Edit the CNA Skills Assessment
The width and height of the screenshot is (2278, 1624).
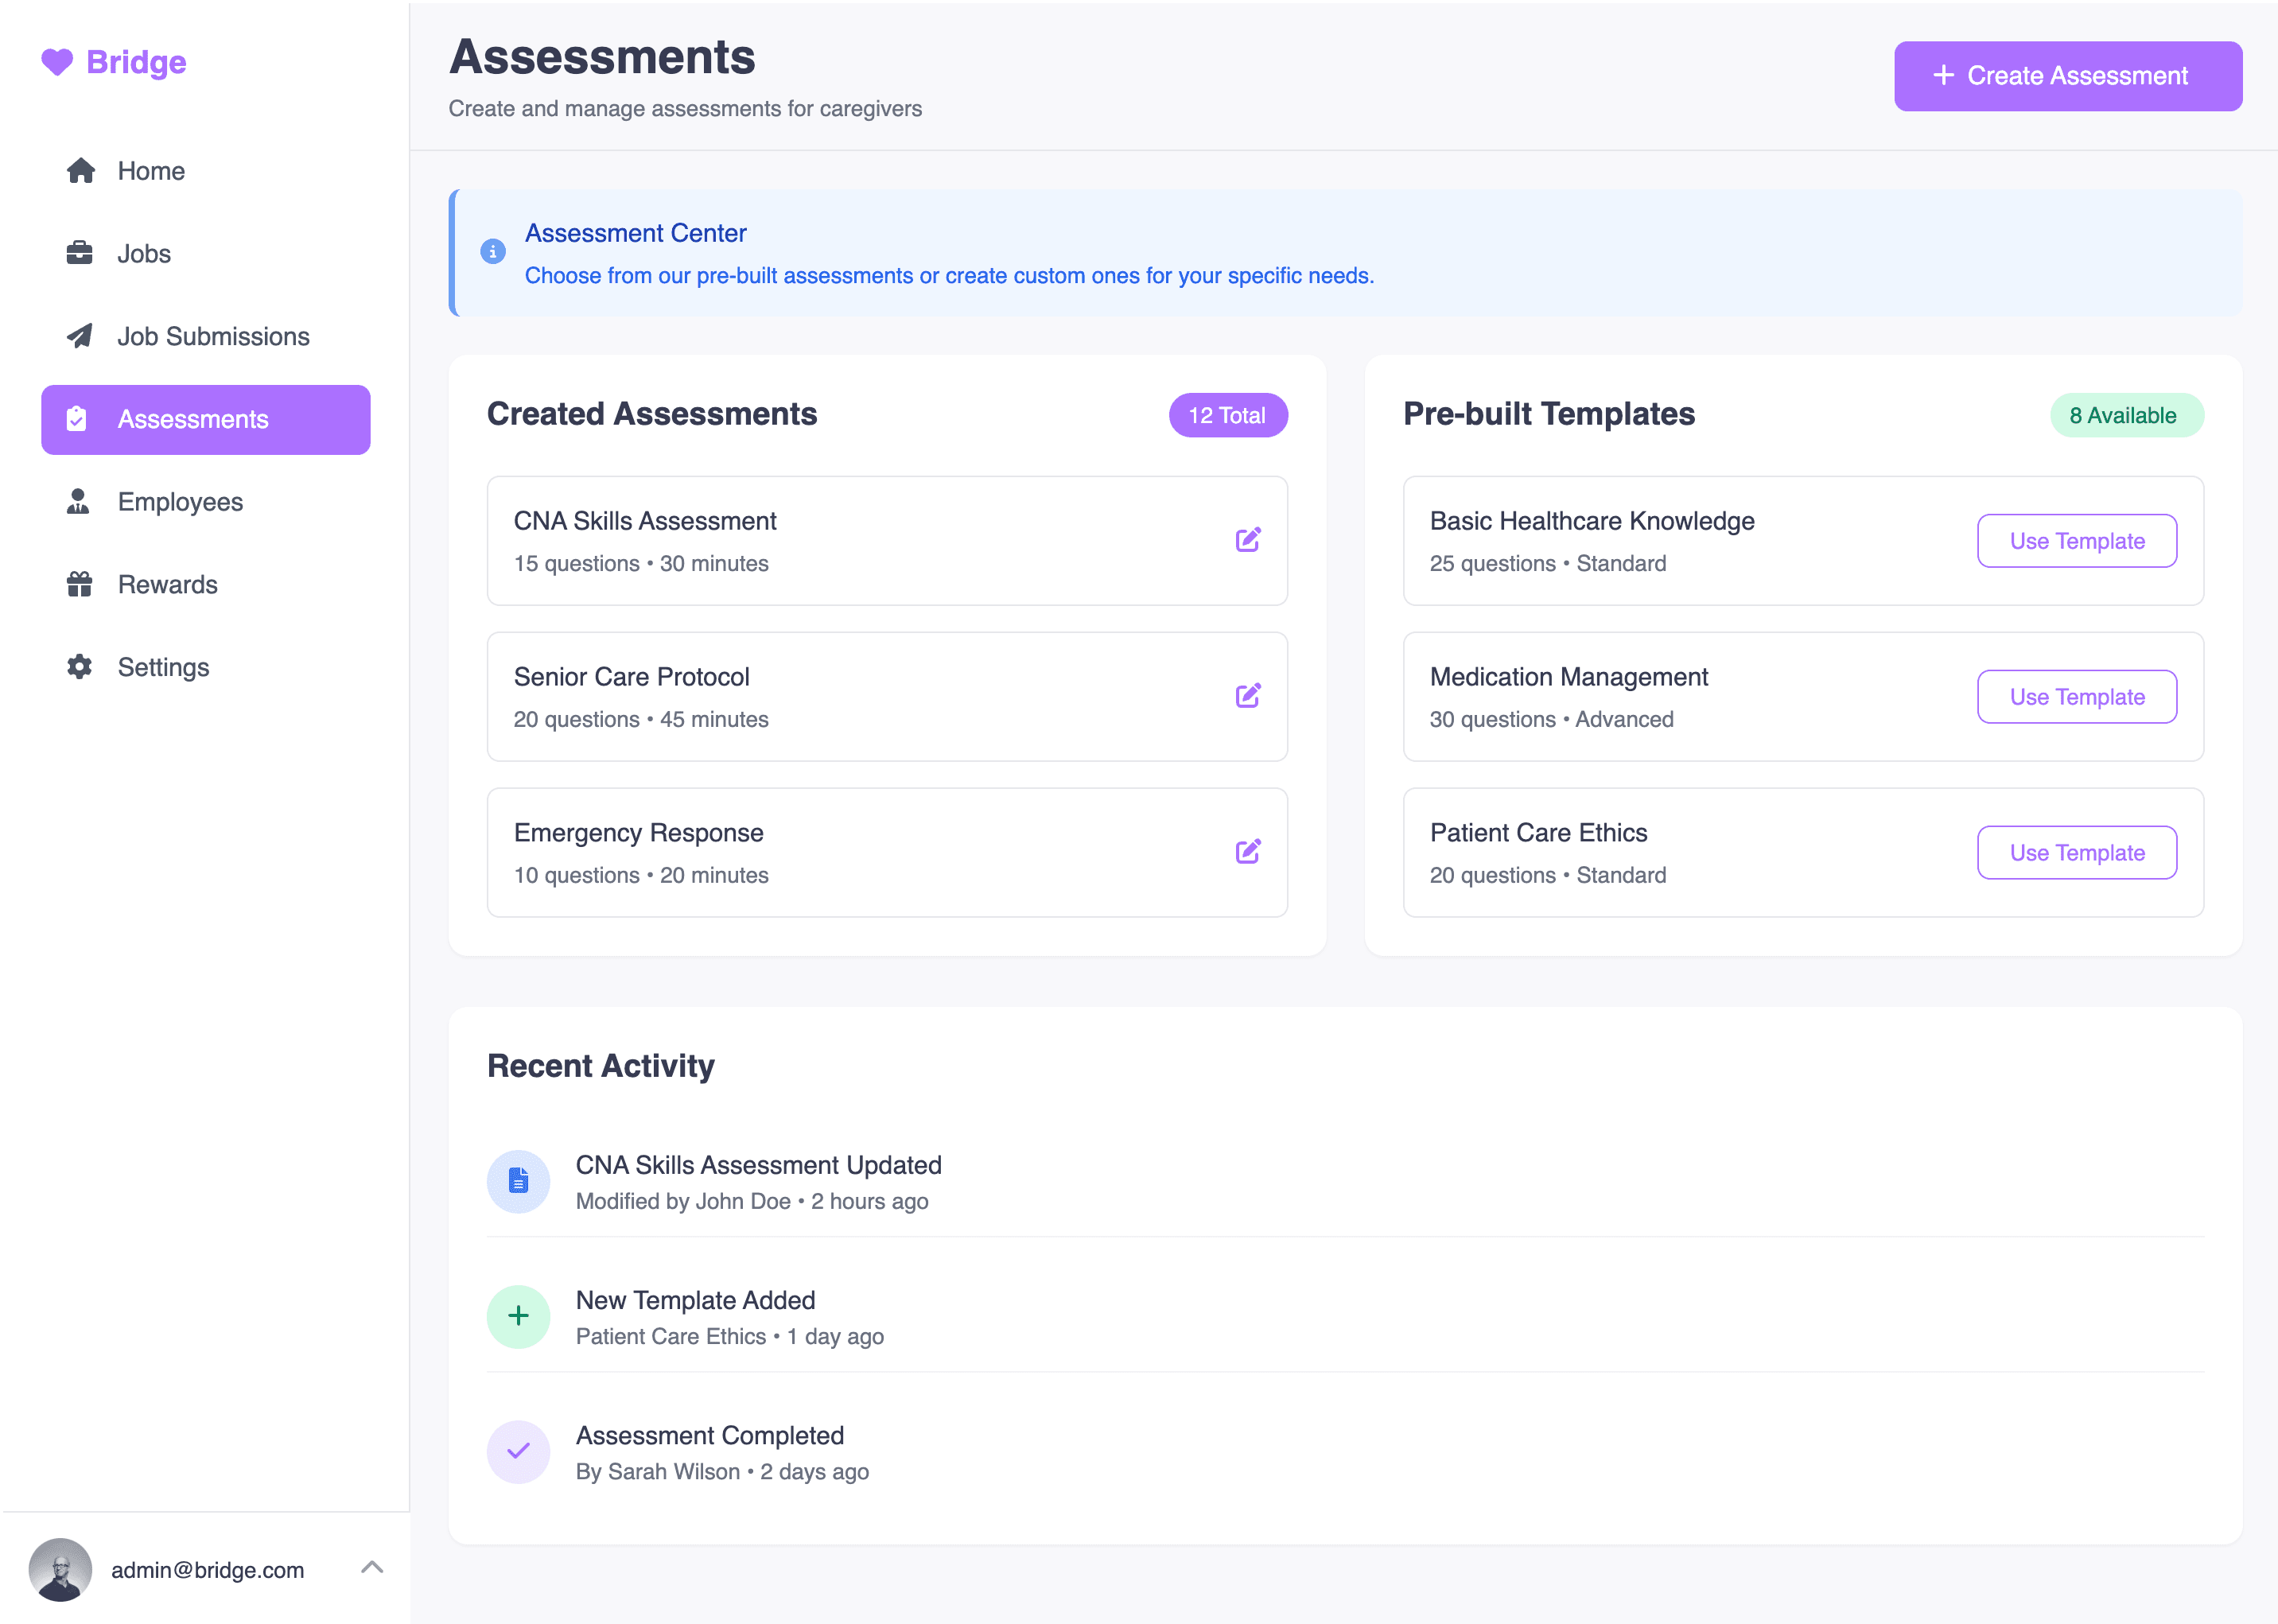(x=1247, y=540)
